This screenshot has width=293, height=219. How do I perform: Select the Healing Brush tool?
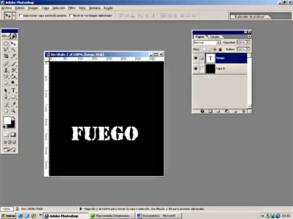(6, 64)
